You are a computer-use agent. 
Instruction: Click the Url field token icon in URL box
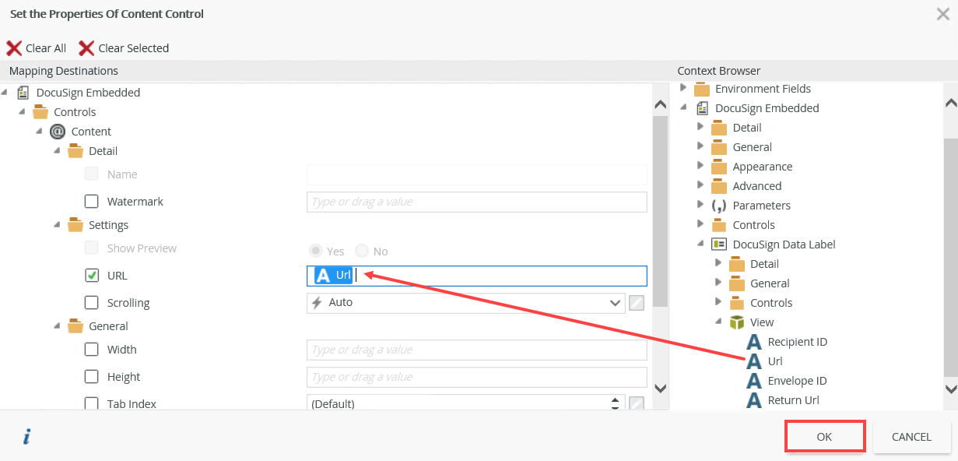(x=323, y=276)
